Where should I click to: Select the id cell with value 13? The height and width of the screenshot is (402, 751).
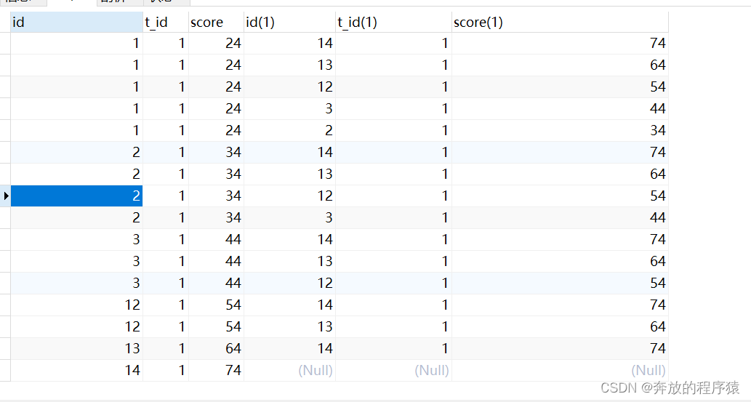click(x=76, y=348)
